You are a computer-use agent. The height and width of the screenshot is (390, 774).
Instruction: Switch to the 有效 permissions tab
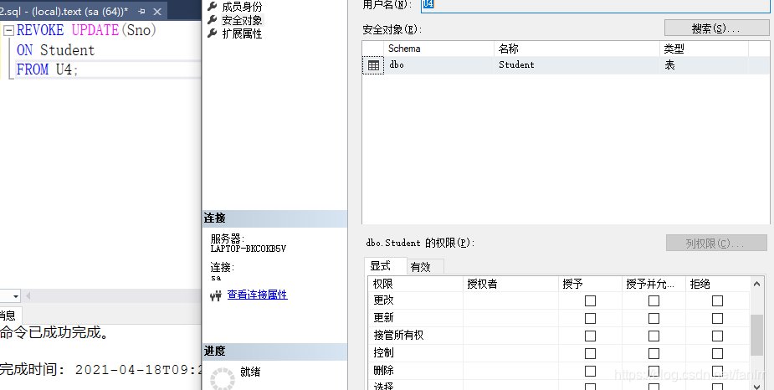pyautogui.click(x=425, y=267)
